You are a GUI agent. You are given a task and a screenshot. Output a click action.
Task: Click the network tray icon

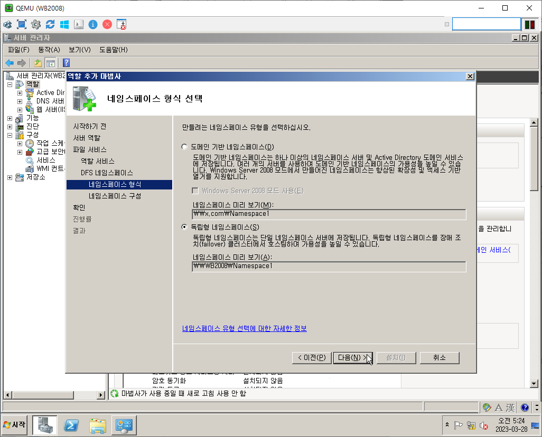471,425
